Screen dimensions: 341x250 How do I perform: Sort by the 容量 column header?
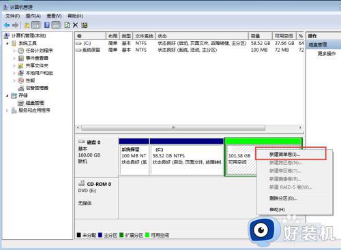click(x=261, y=36)
